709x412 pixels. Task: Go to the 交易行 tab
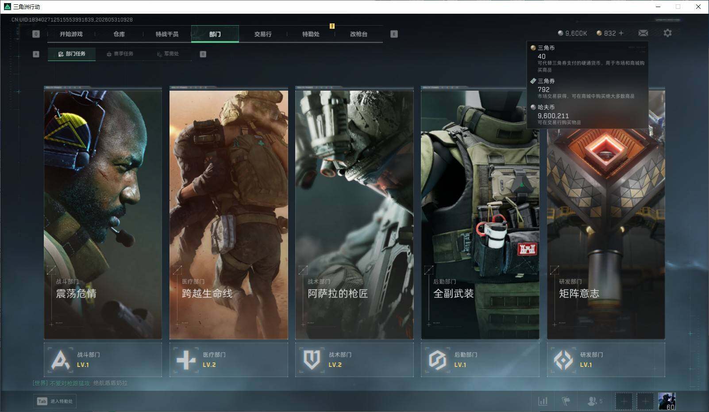pos(263,34)
